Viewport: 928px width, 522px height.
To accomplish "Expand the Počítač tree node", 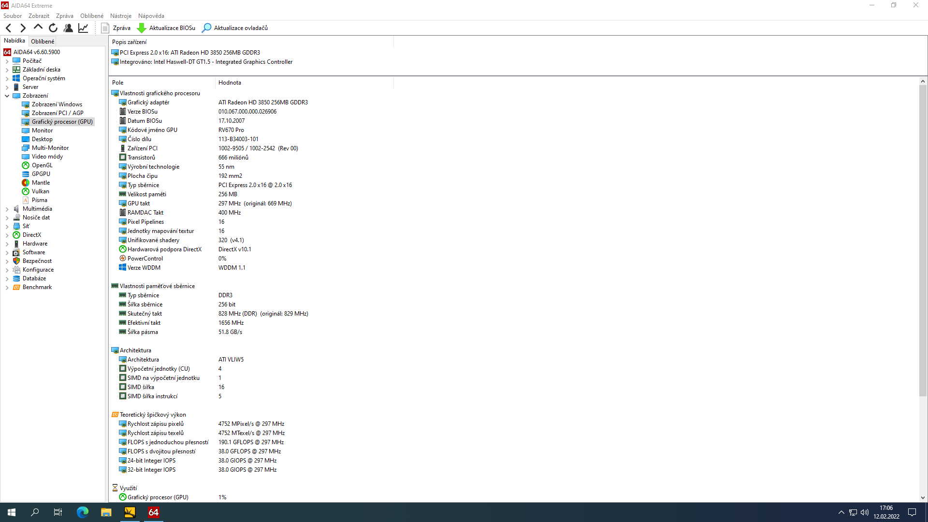I will coord(7,61).
